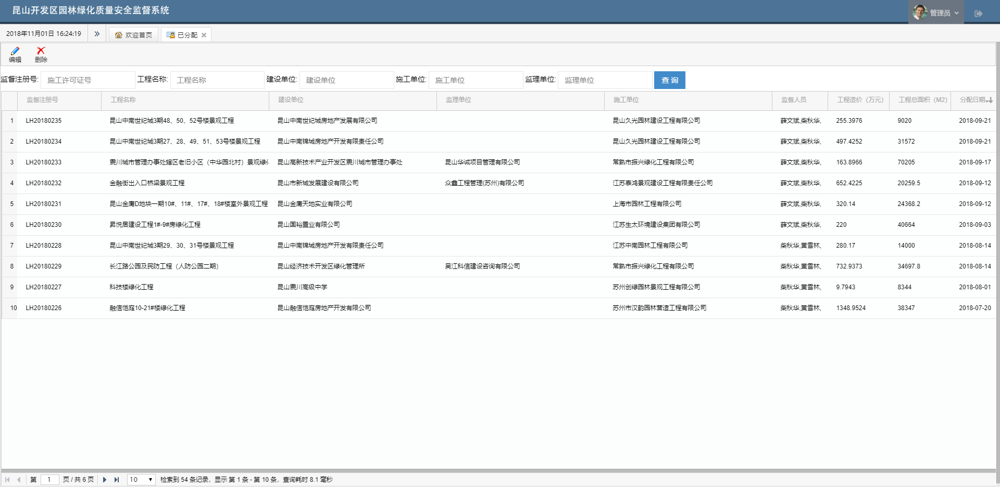Click the 工程名称 search field
This screenshot has width=1000, height=487.
[x=217, y=80]
